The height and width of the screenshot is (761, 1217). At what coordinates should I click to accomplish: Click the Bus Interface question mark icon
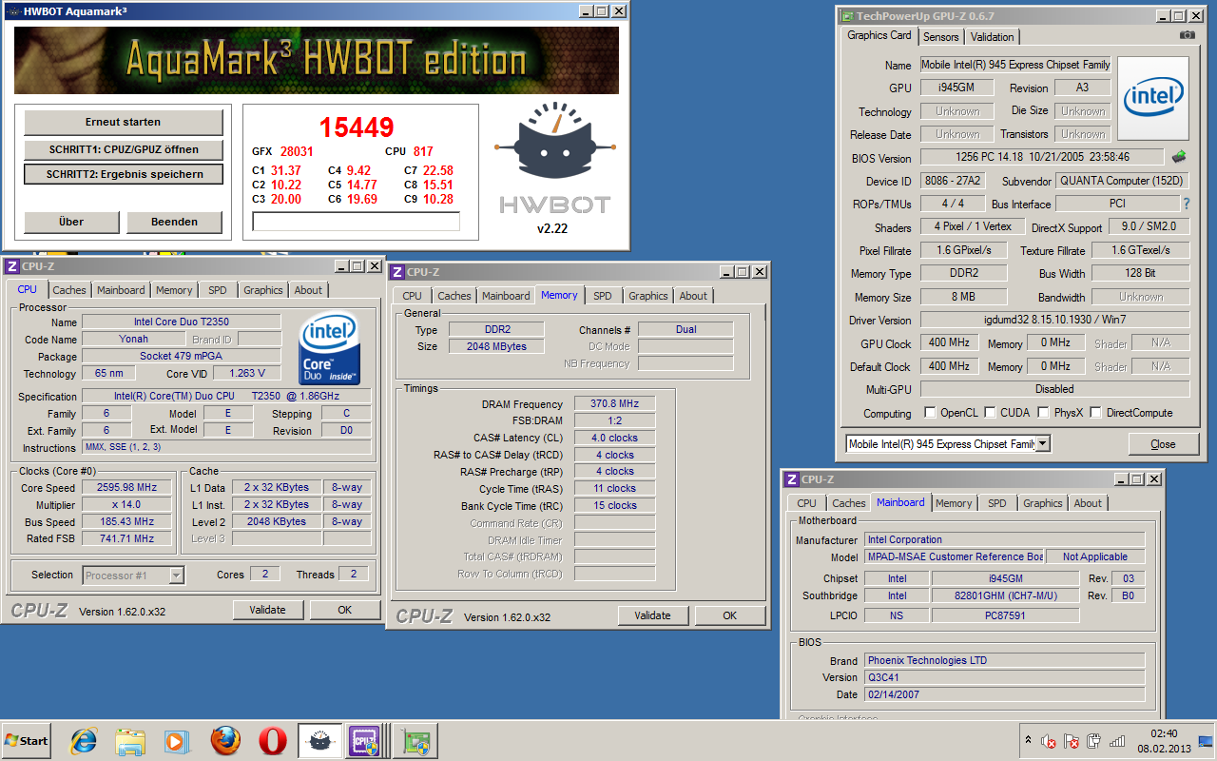pos(1186,204)
